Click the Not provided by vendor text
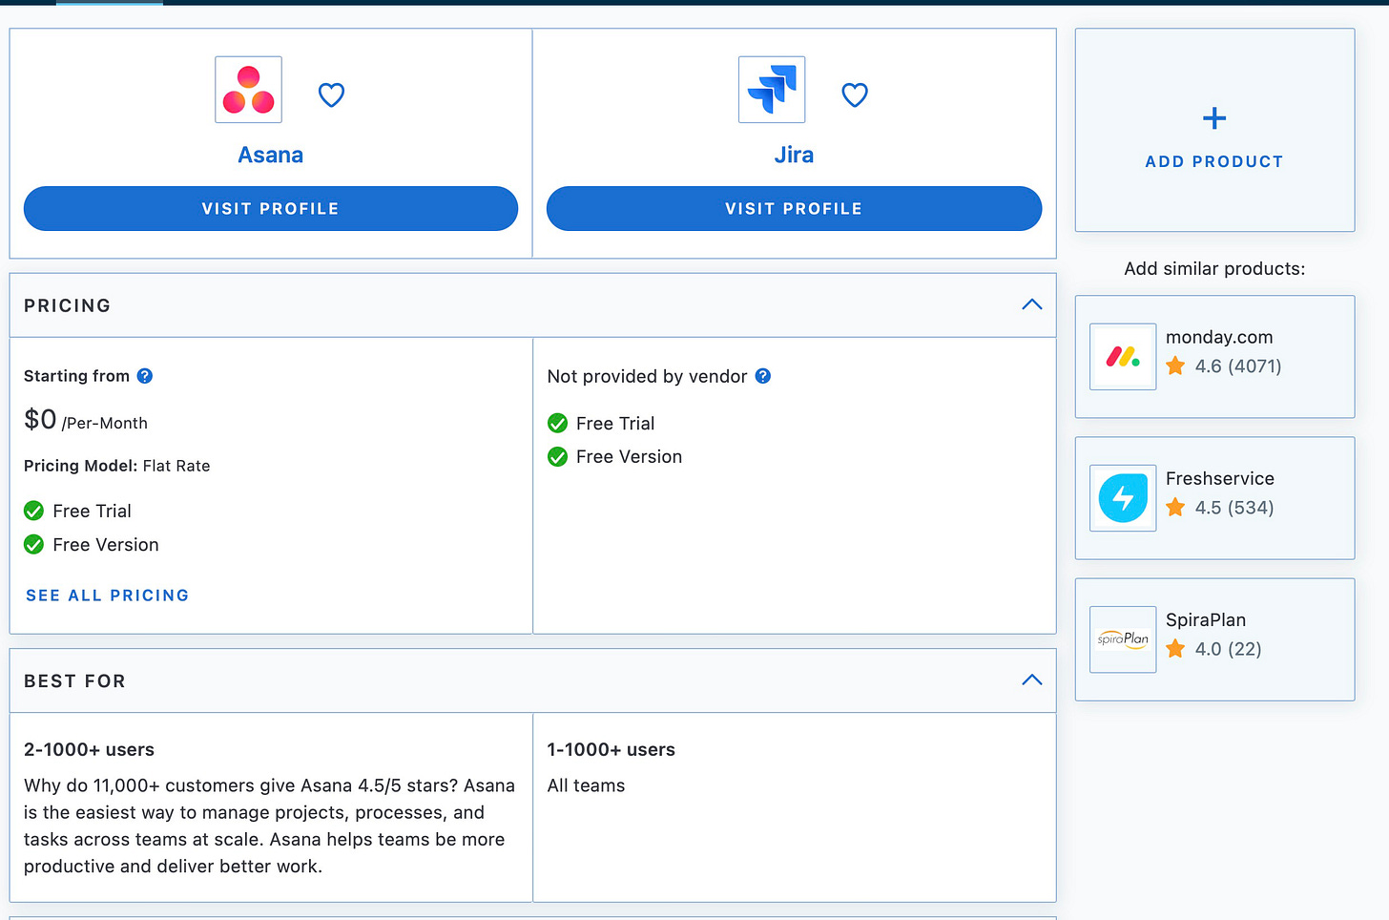 click(647, 376)
